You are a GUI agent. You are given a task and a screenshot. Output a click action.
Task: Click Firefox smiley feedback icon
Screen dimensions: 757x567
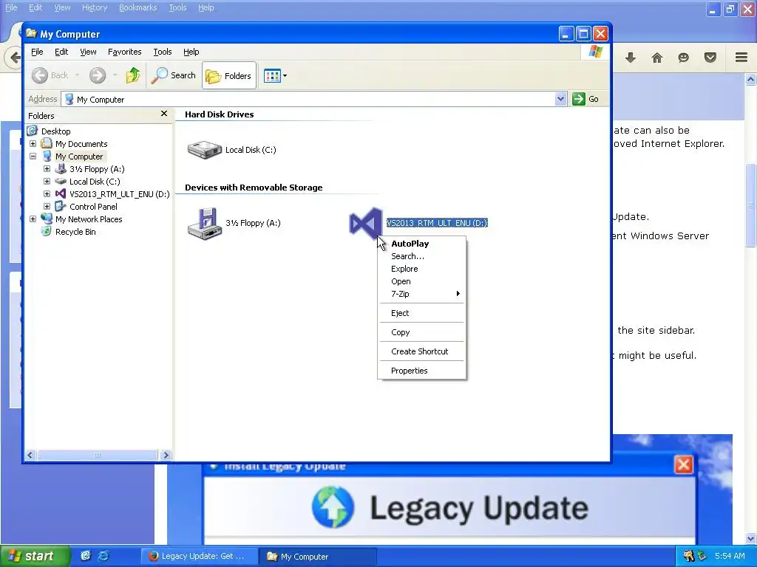tap(683, 58)
